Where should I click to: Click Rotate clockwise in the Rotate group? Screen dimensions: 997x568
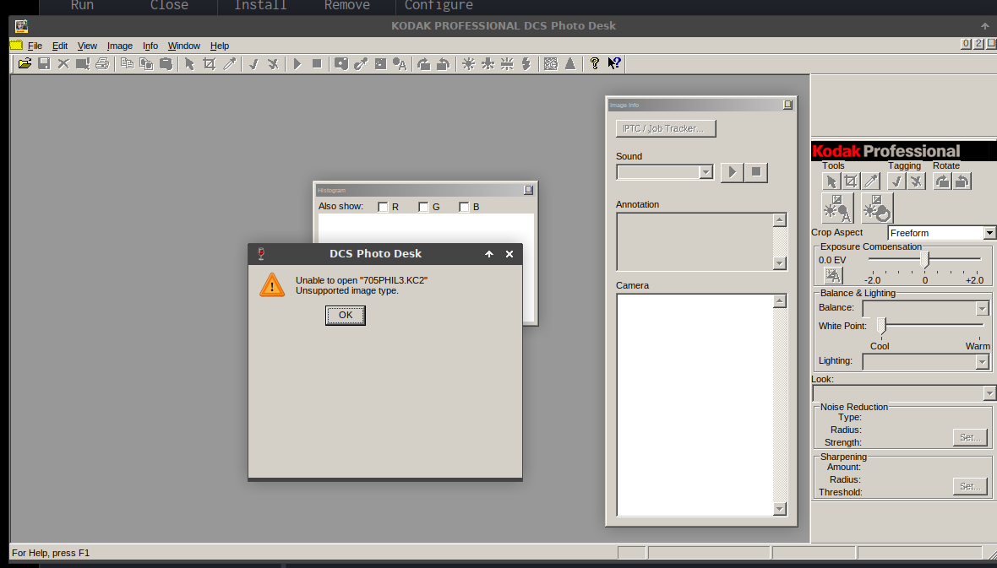tap(942, 181)
